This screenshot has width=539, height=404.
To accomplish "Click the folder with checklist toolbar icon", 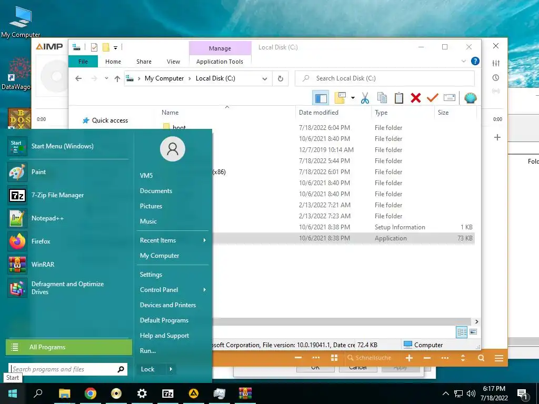I will coord(340,98).
